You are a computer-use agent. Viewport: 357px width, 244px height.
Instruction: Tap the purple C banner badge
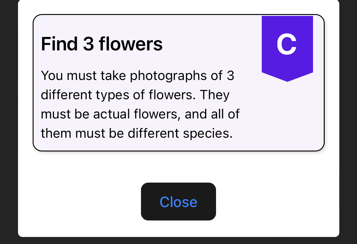[287, 49]
